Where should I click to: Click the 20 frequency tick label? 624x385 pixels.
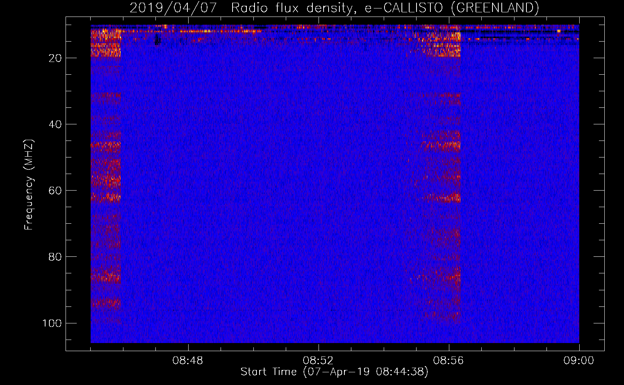click(x=55, y=58)
